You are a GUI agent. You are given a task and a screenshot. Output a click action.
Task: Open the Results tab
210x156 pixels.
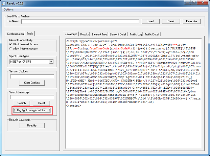point(85,34)
